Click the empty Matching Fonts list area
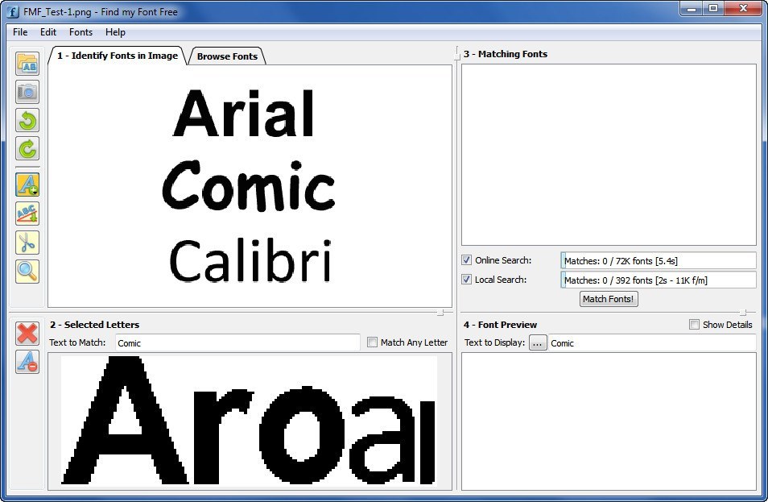 pyautogui.click(x=609, y=155)
